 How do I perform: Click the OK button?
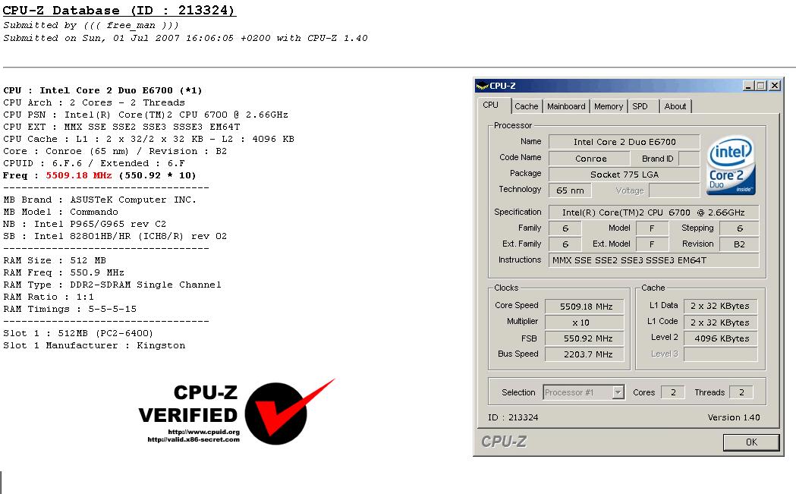click(x=751, y=442)
